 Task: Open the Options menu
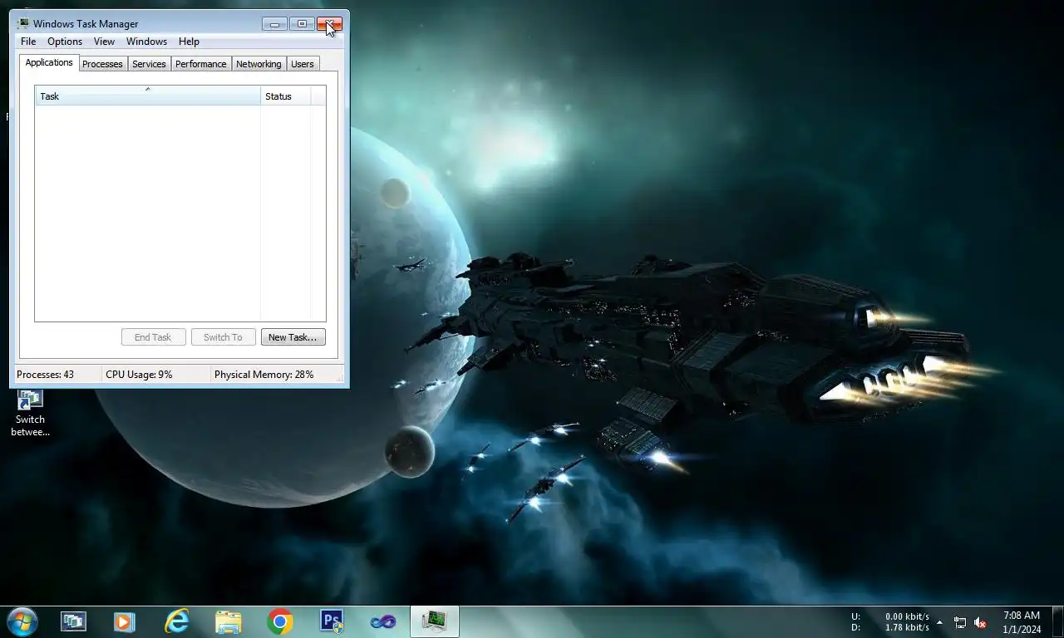[x=65, y=42]
